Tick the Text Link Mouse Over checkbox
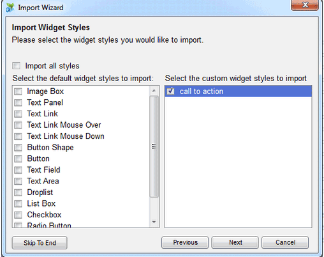Viewport: 324px width, 257px height. [18, 125]
